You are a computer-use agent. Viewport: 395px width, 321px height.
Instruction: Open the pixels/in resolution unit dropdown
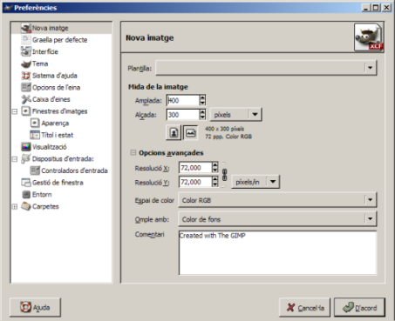pos(255,182)
